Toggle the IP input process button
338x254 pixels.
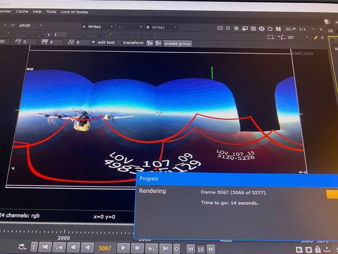click(13, 25)
